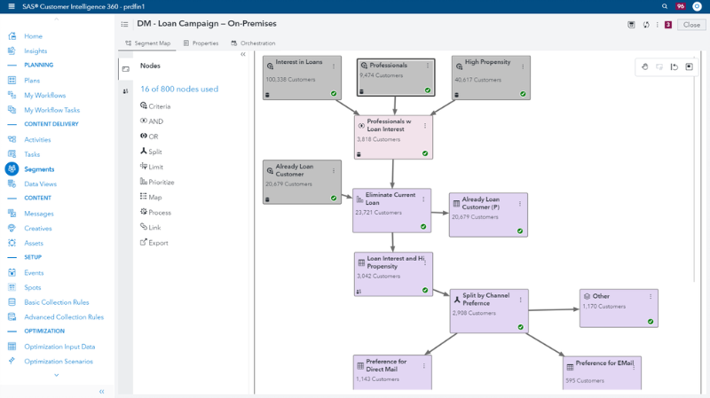Click the user profile avatar icon
Viewport: 710px width, 398px height.
[x=697, y=6]
